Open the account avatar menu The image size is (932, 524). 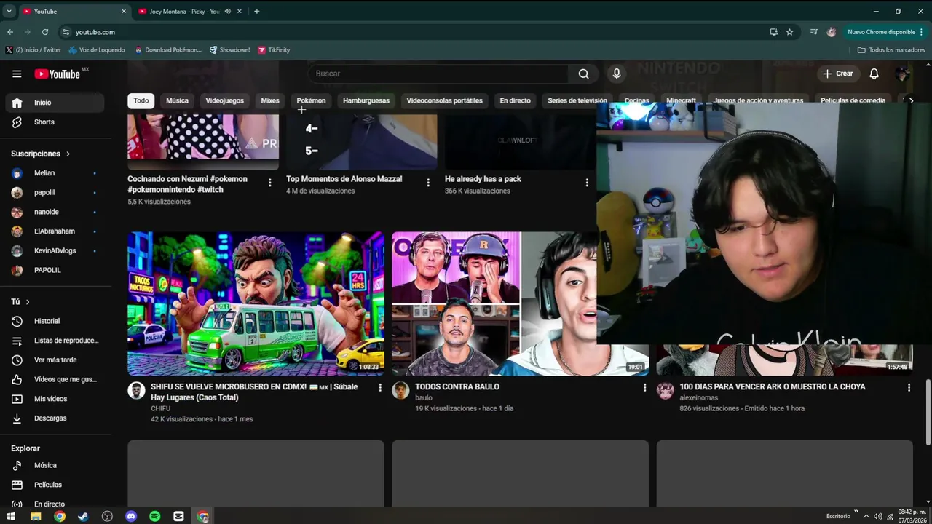click(902, 74)
